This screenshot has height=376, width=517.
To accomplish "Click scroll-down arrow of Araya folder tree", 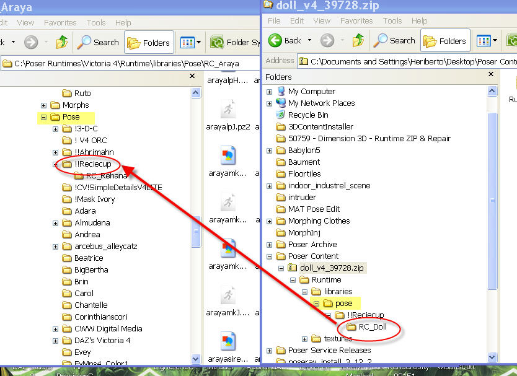I will click(x=195, y=359).
